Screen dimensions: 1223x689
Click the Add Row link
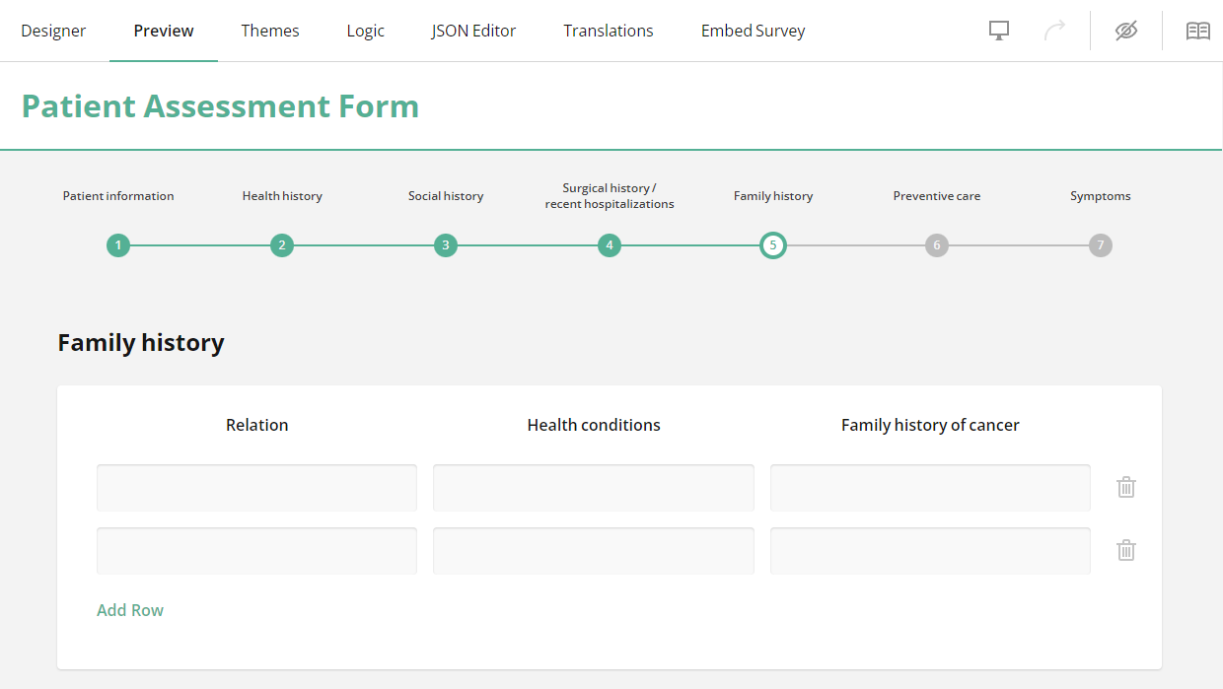click(x=130, y=610)
